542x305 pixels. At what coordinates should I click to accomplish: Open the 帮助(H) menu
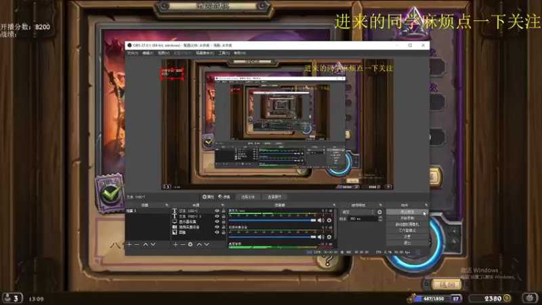(x=240, y=53)
